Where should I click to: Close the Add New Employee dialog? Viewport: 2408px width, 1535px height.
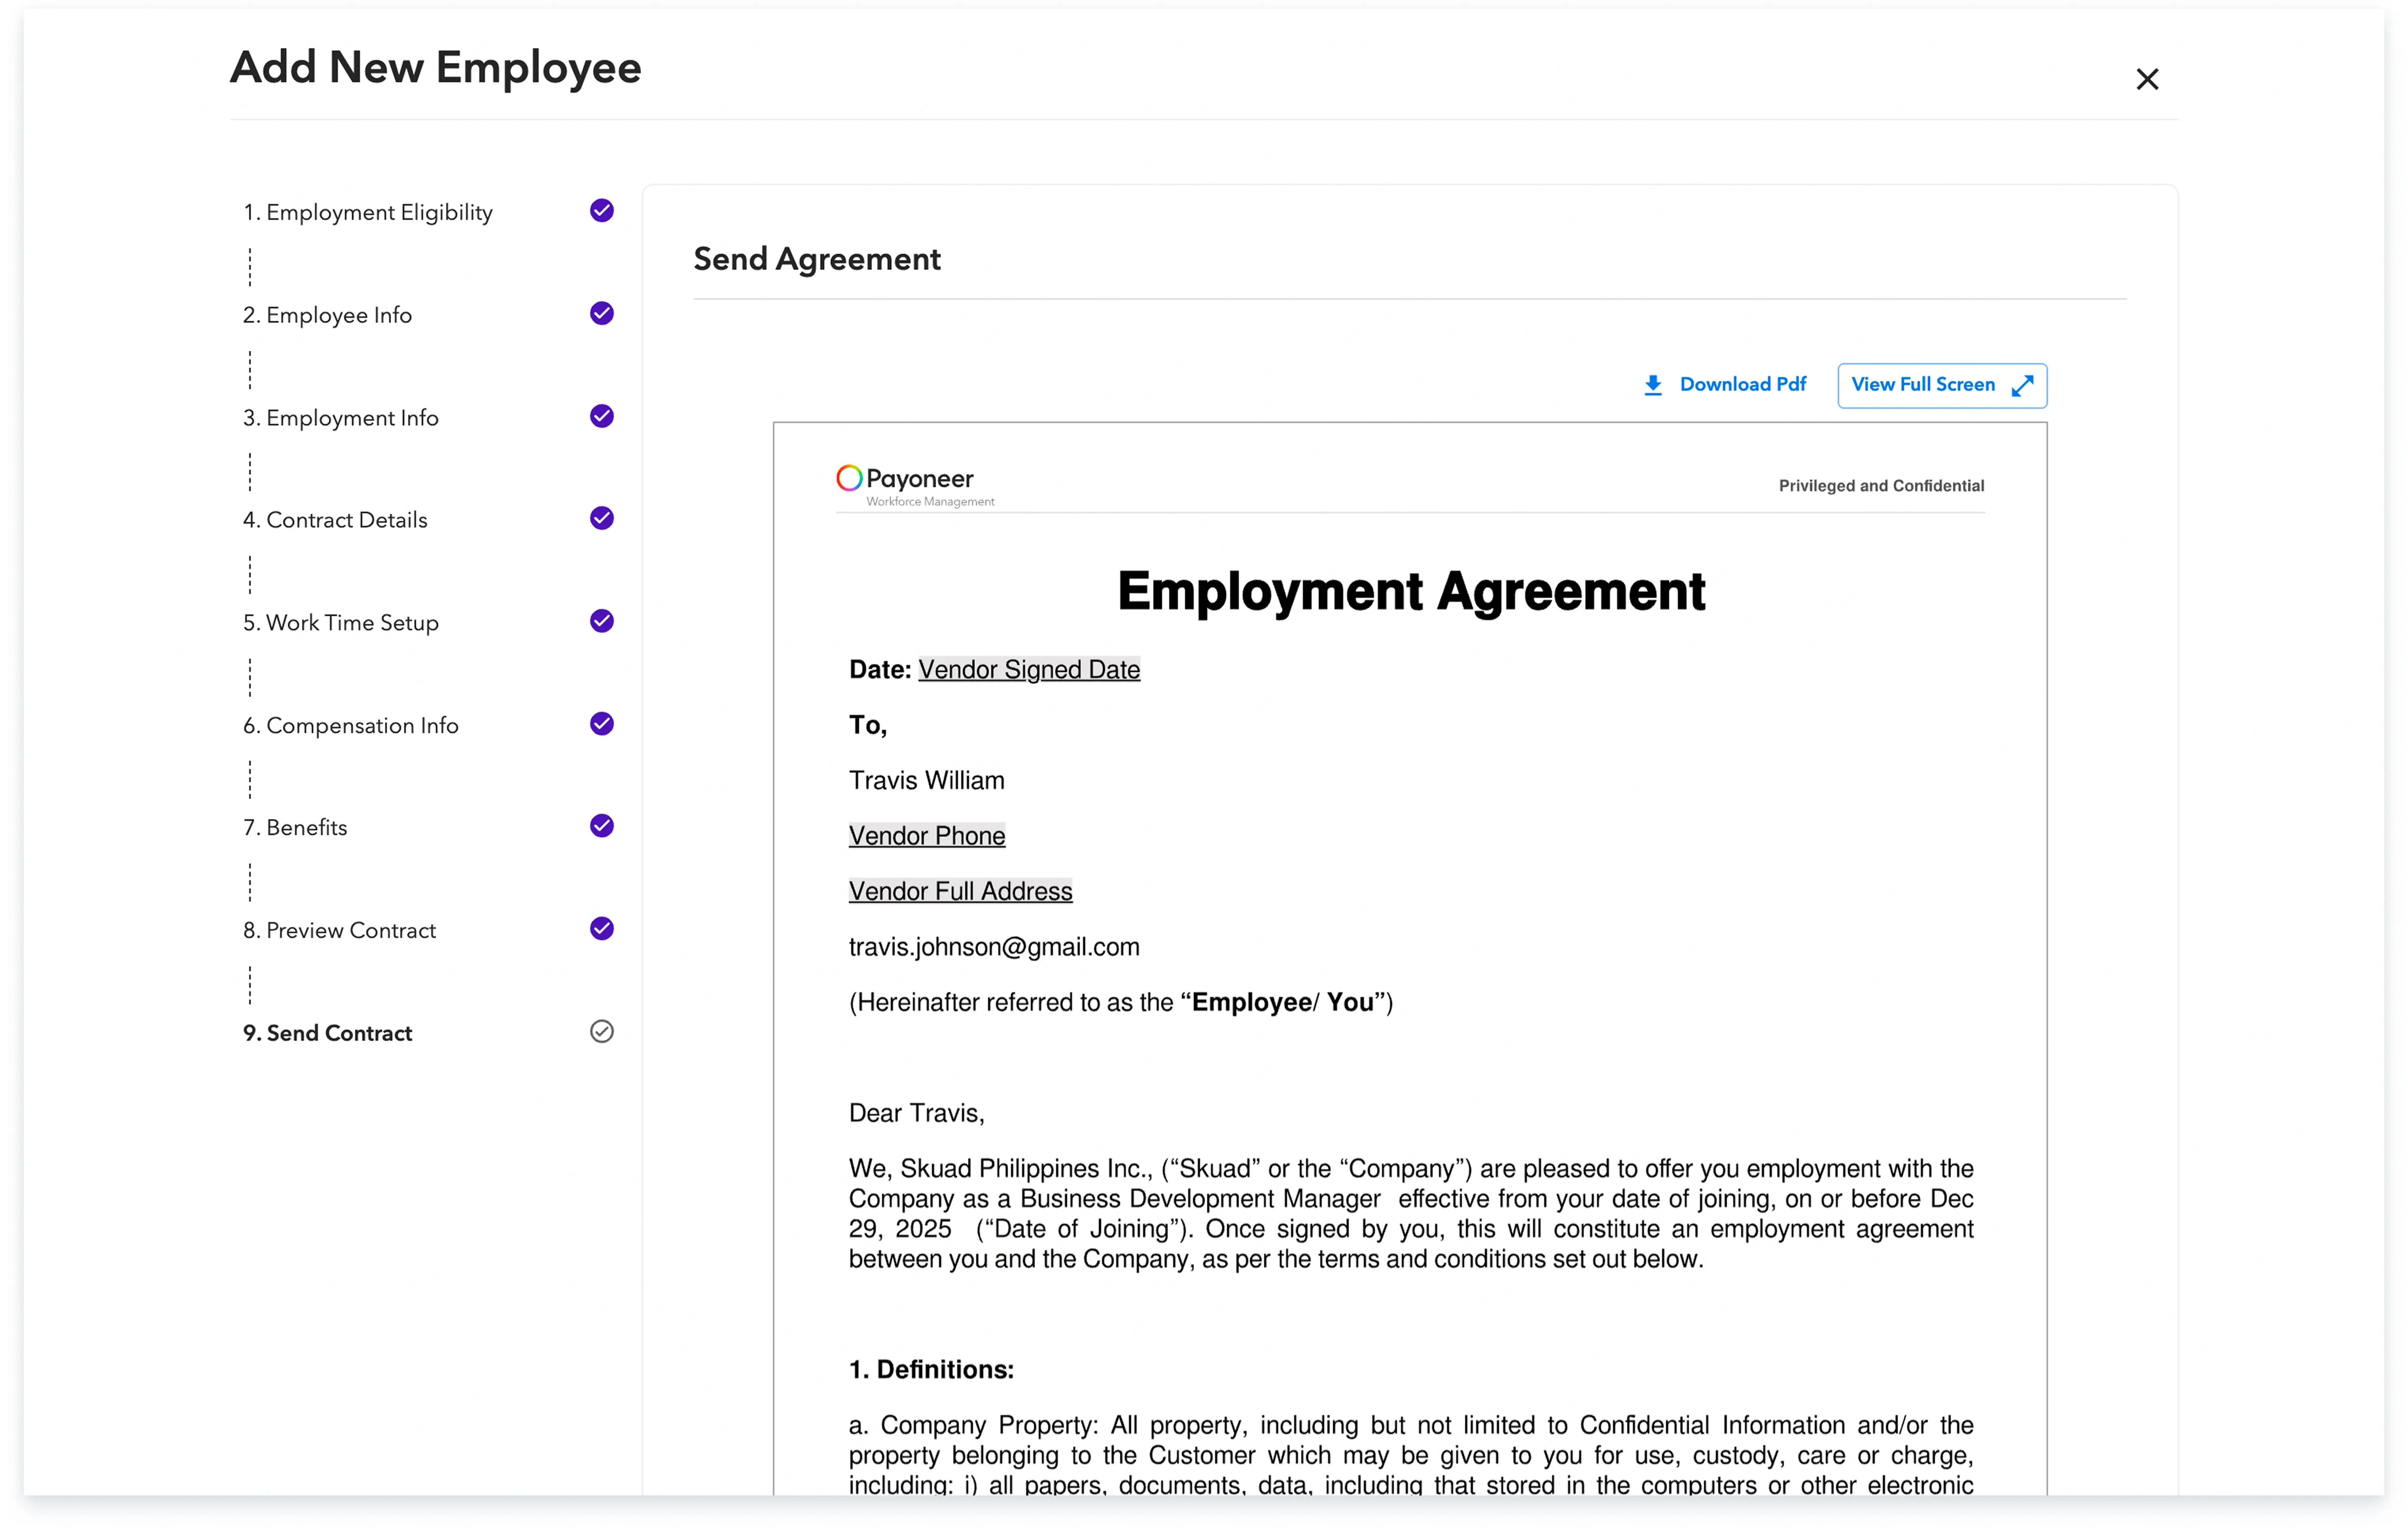click(2146, 79)
